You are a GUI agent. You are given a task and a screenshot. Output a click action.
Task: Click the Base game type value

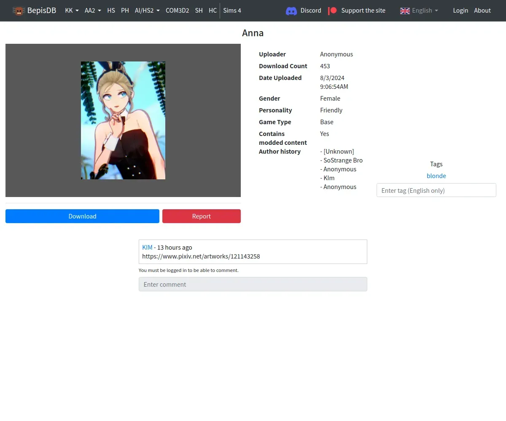click(327, 122)
